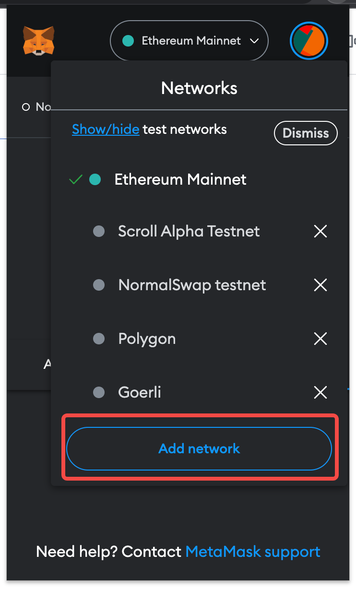This screenshot has height=589, width=356.
Task: Dismiss the test networks notice
Action: click(306, 133)
